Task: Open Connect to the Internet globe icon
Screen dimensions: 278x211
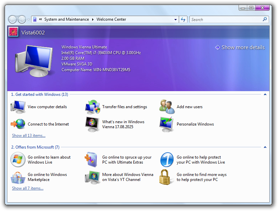Action: (x=18, y=124)
